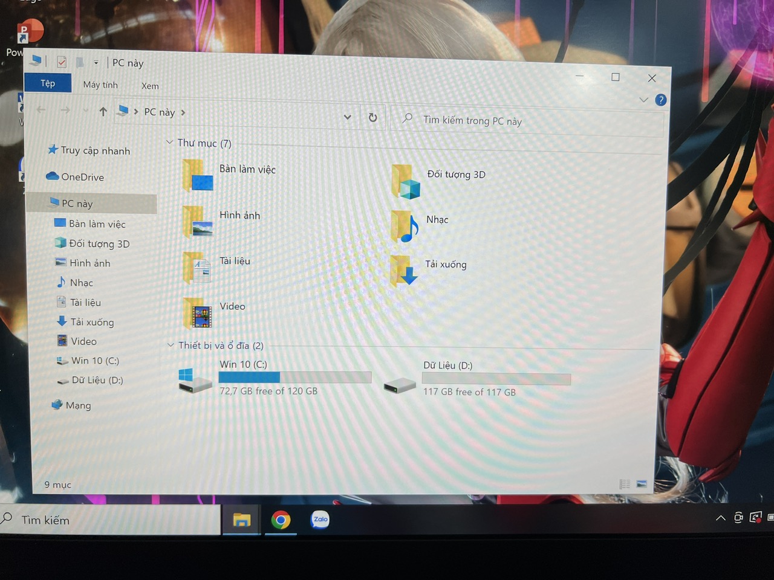This screenshot has width=774, height=580.
Task: Open Zalo from the taskbar
Action: tap(320, 520)
